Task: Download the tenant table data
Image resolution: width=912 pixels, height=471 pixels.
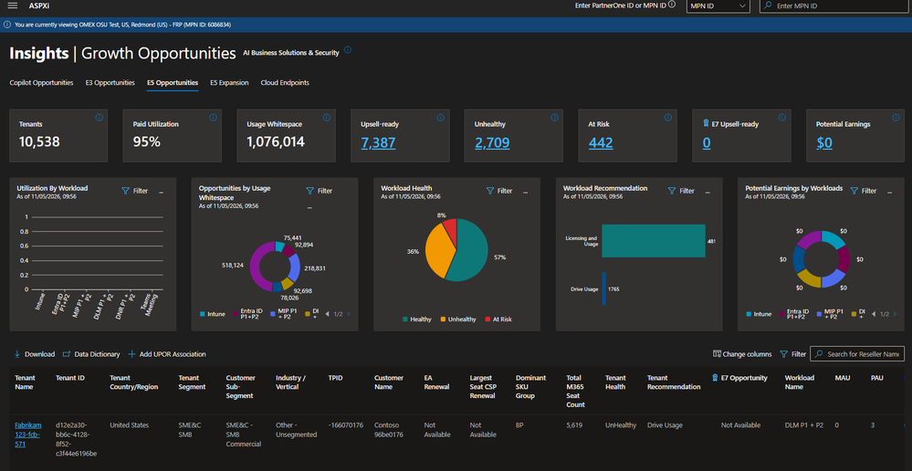Action: pos(35,354)
